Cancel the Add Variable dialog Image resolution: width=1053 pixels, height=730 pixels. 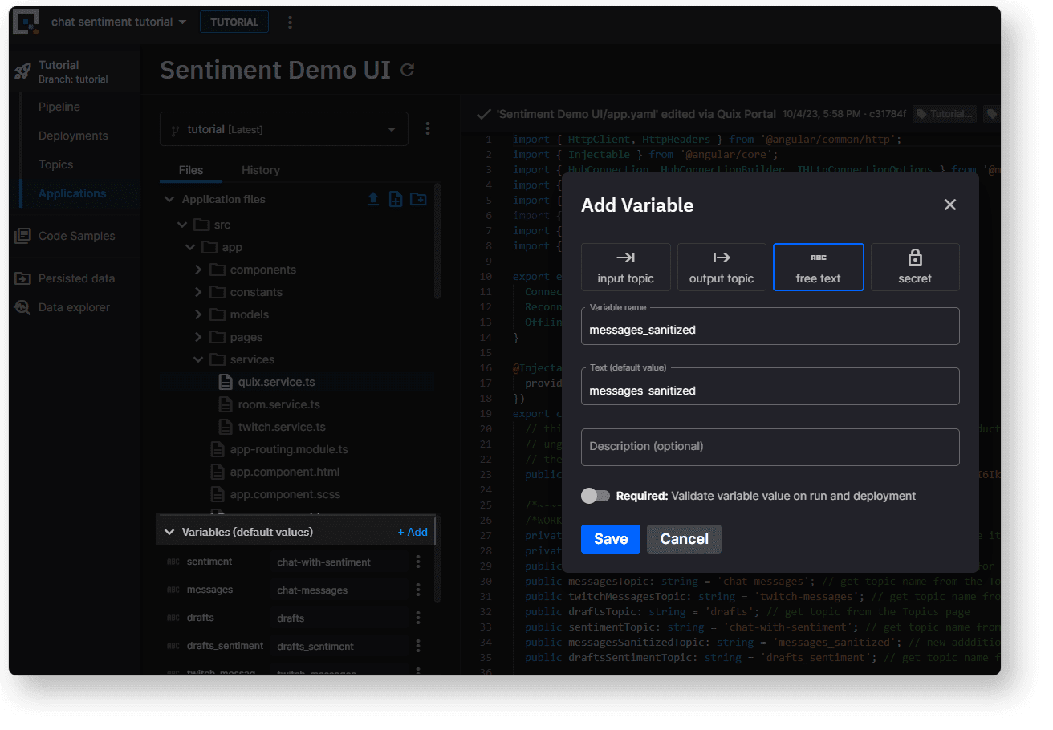click(684, 539)
